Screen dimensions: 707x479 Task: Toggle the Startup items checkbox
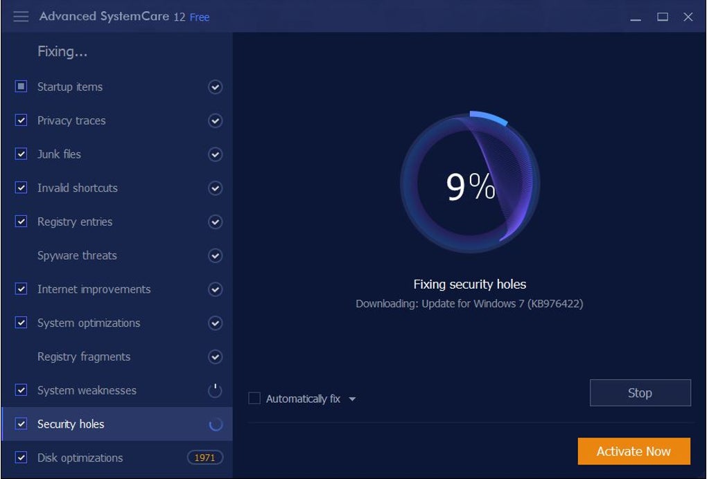[x=21, y=86]
